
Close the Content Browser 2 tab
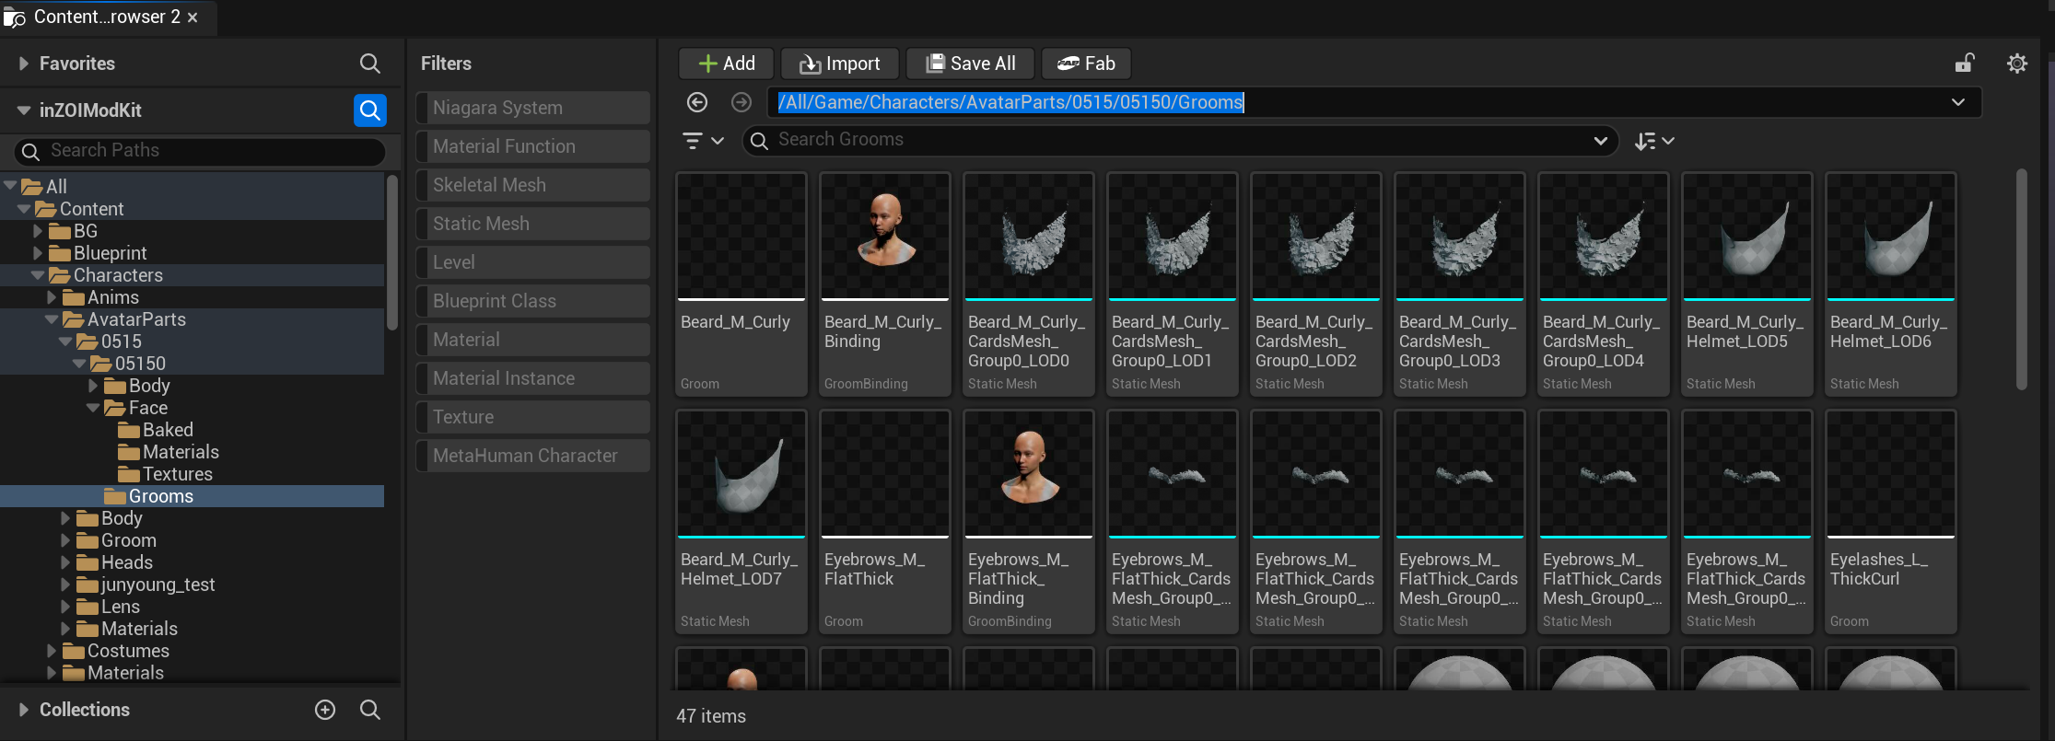(193, 17)
